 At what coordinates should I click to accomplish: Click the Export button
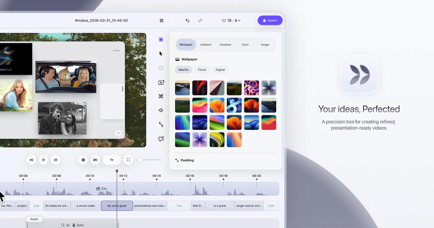tap(270, 20)
